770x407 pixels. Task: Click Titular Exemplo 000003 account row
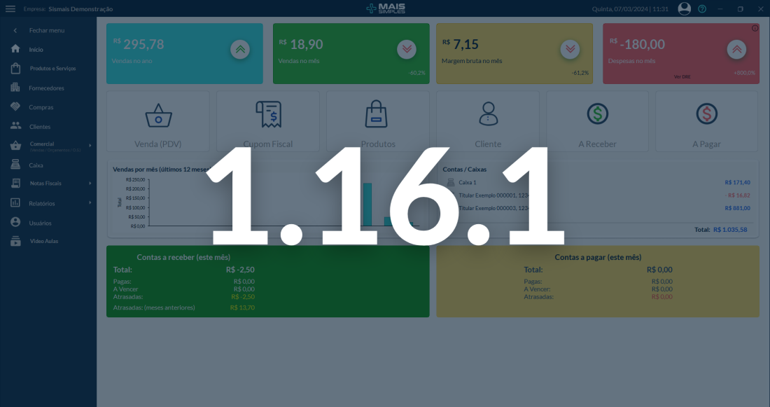tap(598, 208)
